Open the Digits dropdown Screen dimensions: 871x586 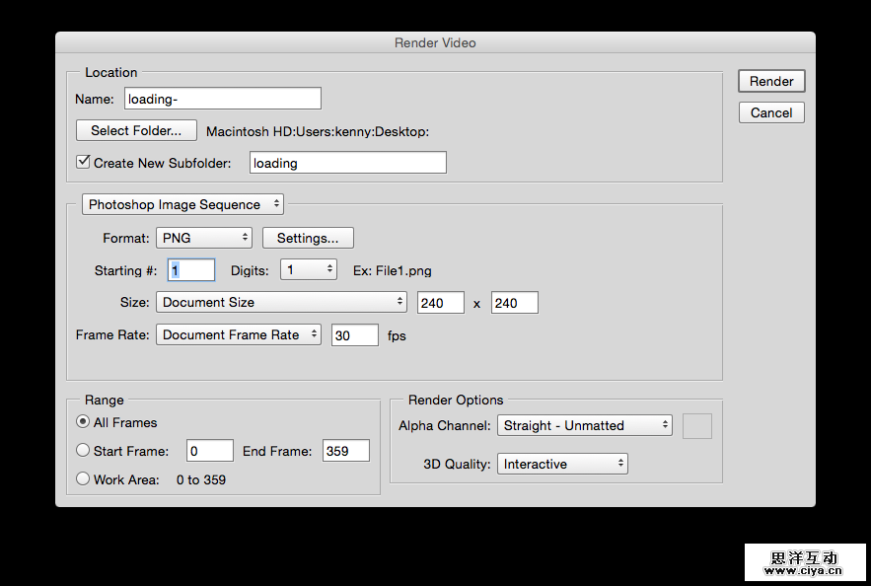pos(309,269)
